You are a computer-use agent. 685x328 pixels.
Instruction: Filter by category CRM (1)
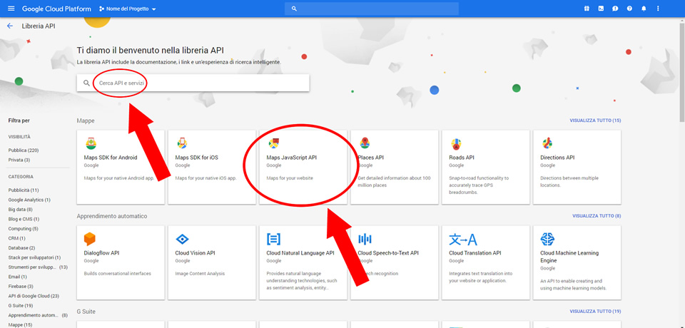coord(16,238)
